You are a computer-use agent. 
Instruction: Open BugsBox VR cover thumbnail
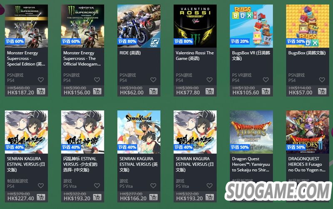pos(251,26)
